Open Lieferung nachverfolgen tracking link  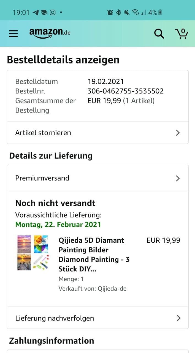click(x=55, y=318)
